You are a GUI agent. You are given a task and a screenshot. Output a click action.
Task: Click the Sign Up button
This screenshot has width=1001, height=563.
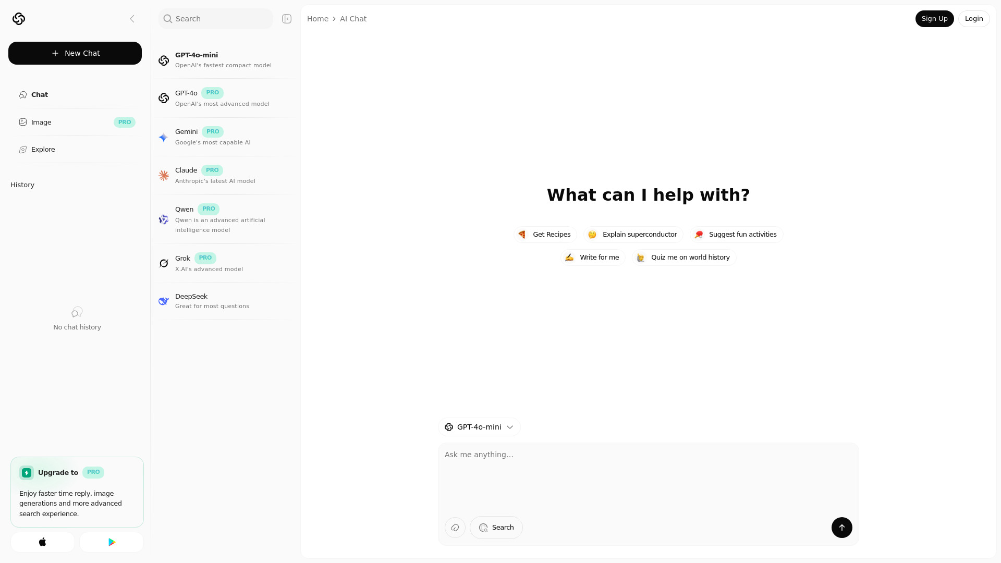[934, 19]
